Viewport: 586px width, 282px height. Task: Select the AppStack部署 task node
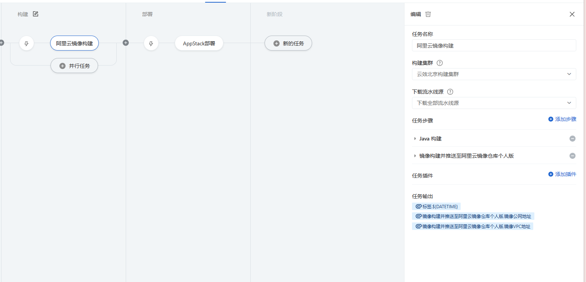199,43
